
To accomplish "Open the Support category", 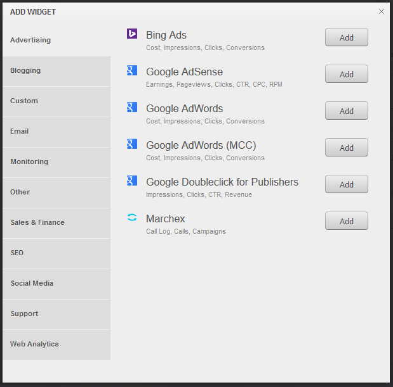I will pyautogui.click(x=57, y=315).
